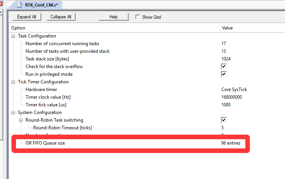This screenshot has height=179, width=285.
Task: Collapse the Round-Robin Task switching node
Action: coord(22,120)
